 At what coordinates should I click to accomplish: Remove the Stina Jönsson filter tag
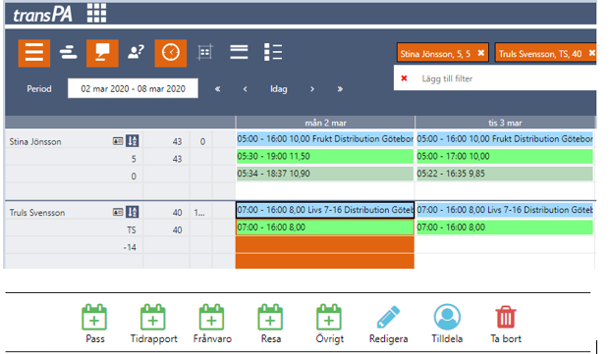(x=481, y=53)
